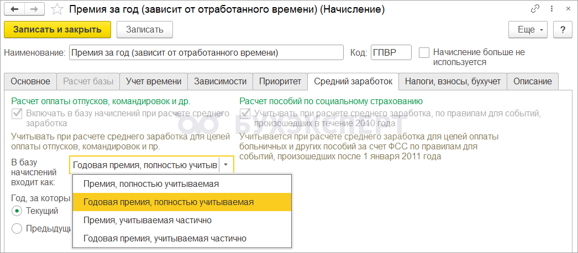Image resolution: width=578 pixels, height=253 pixels.
Task: Open the 'Налоги, взносы, бухучет' tab
Action: (453, 81)
